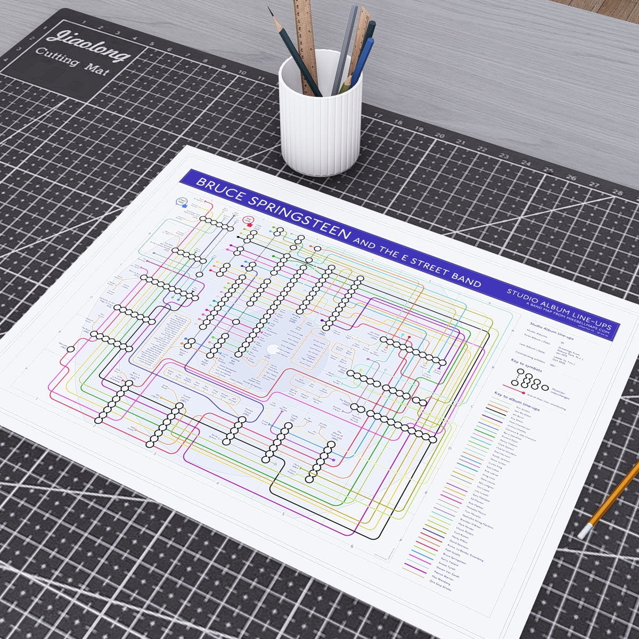Click the "Key to album line-ups" heading
Image resolution: width=639 pixels, height=639 pixels.
click(x=517, y=402)
